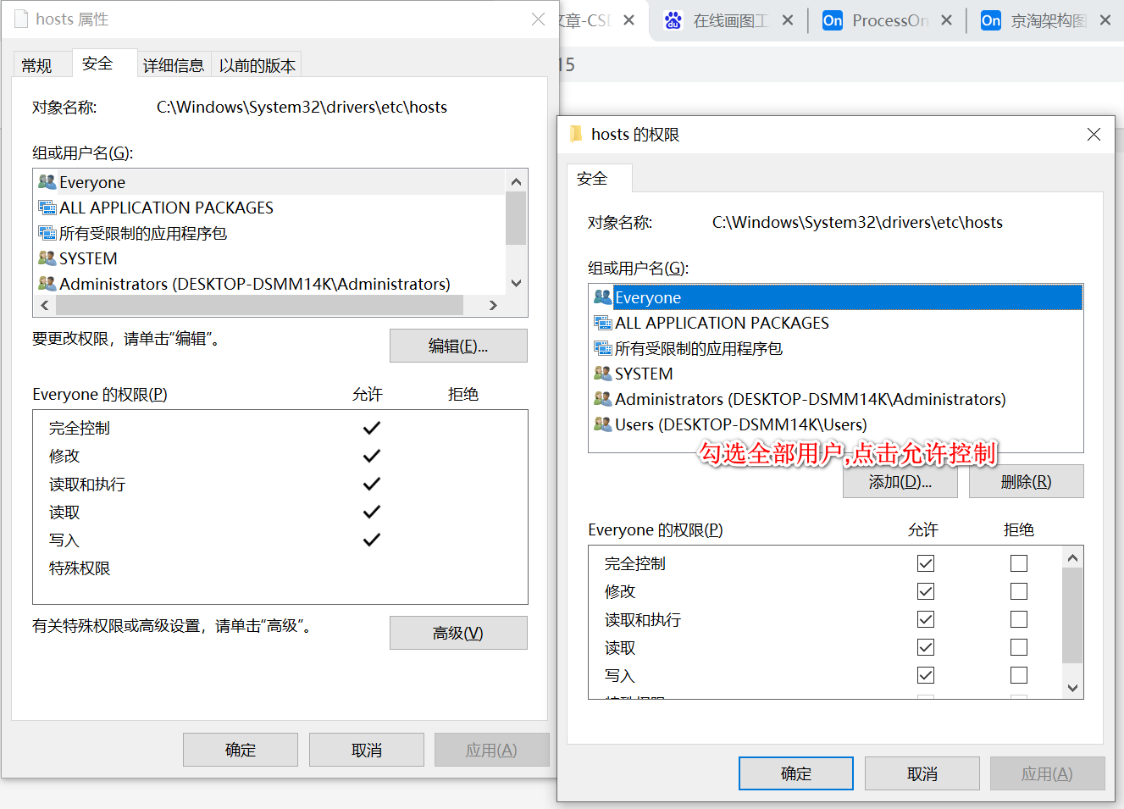Click ALL APPLICATION PACKAGES icon in hosts 属性 list
Image resolution: width=1124 pixels, height=809 pixels.
[47, 208]
